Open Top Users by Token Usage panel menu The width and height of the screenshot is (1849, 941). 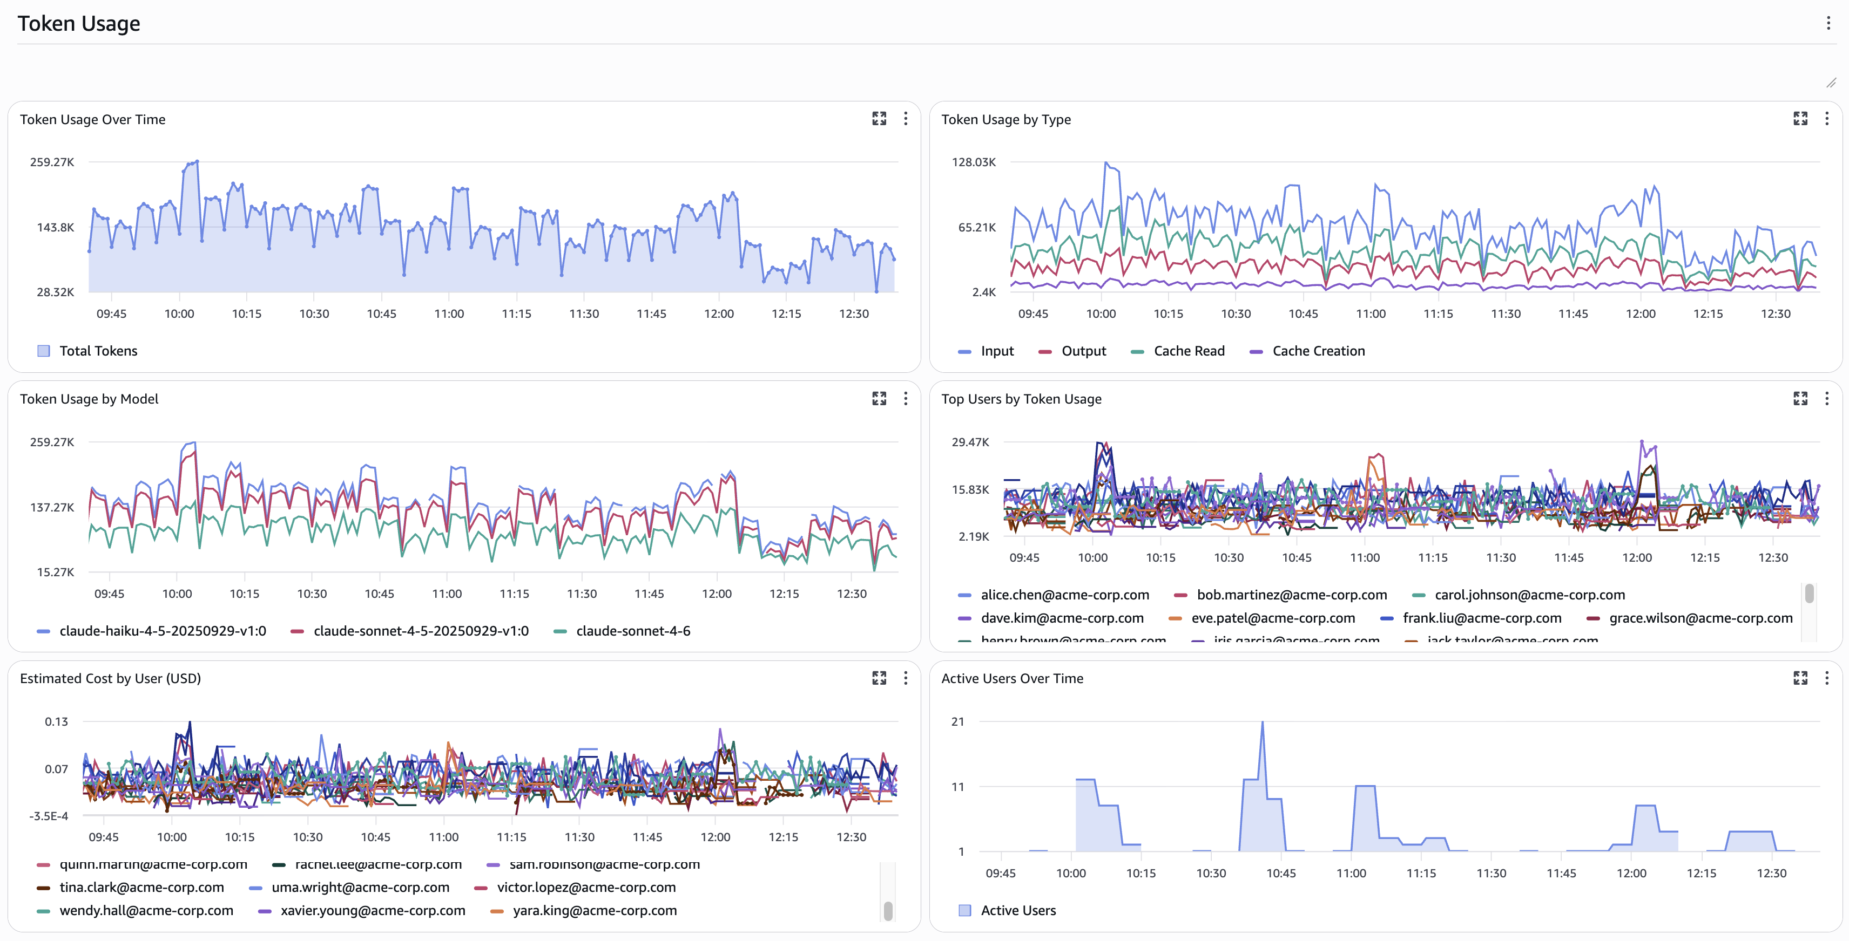pyautogui.click(x=1827, y=398)
